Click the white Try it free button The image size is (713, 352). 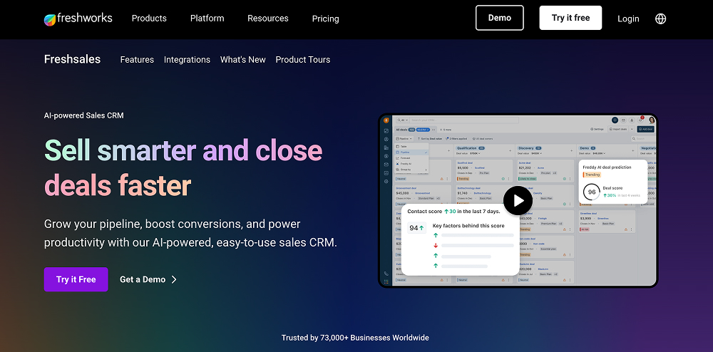[x=570, y=18]
